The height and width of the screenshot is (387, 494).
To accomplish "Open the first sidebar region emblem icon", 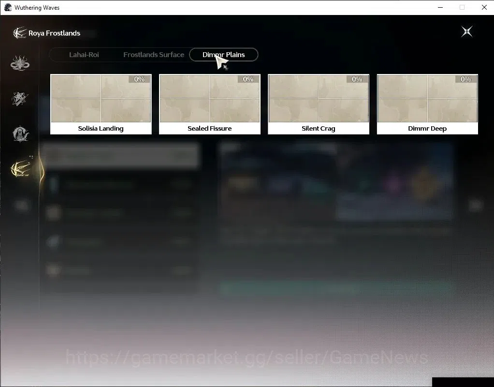I will tap(20, 63).
